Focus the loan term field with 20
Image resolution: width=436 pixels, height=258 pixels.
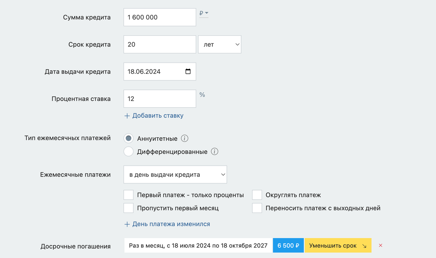point(160,44)
